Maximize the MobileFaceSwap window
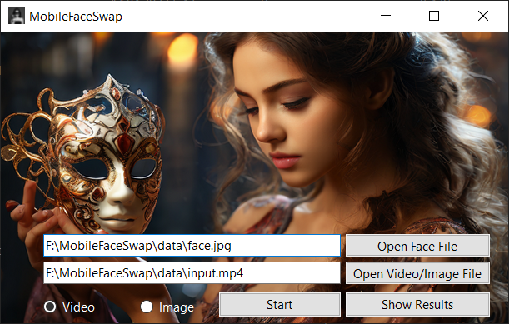Viewport: 509px width, 324px height. pos(434,16)
